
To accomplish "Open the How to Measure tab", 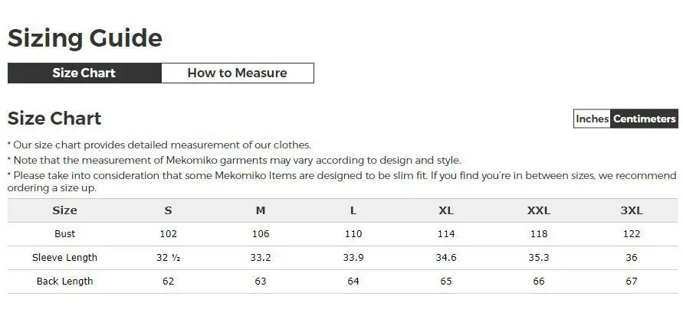I will (x=237, y=73).
